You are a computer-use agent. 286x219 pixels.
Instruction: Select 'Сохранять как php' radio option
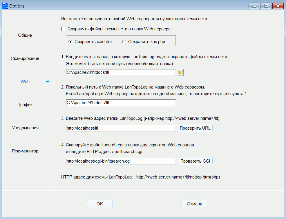point(124,42)
